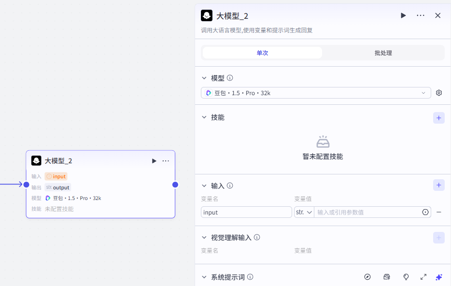The width and height of the screenshot is (451, 286).
Task: Click the variable reference icon in value field
Action: (425, 212)
